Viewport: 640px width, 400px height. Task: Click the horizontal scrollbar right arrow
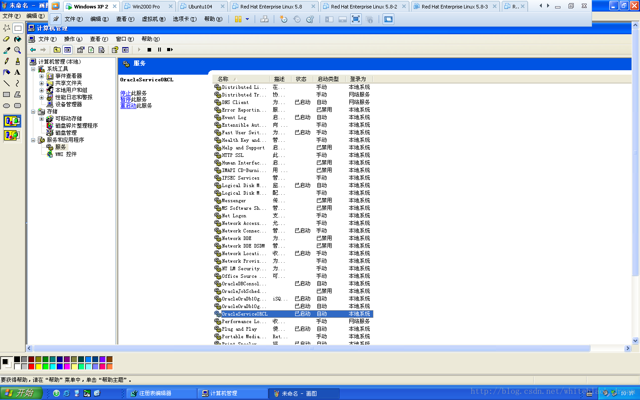[x=628, y=348]
